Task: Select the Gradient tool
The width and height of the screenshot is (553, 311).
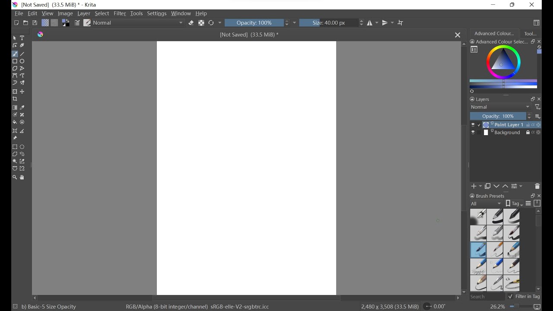Action: [15, 108]
